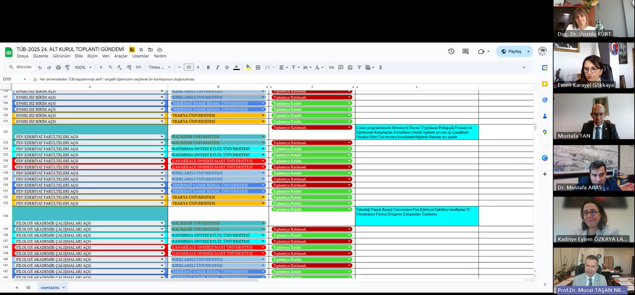This screenshot has height=295, width=635.
Task: Open Google Calendar in side panel
Action: coord(545,68)
